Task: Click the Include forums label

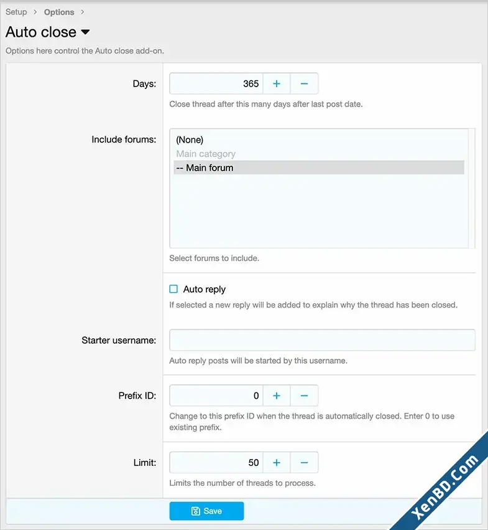Action: tap(124, 140)
